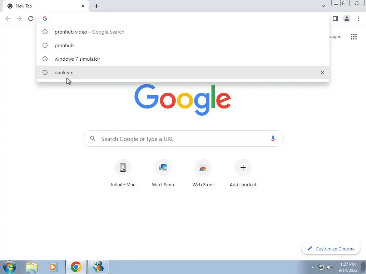Open the tab search dropdown arrow
Viewport: 366px width, 274px height.
click(x=323, y=6)
